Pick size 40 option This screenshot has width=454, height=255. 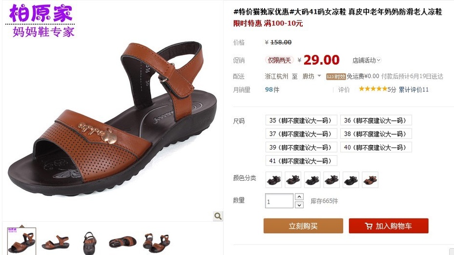tap(376, 147)
